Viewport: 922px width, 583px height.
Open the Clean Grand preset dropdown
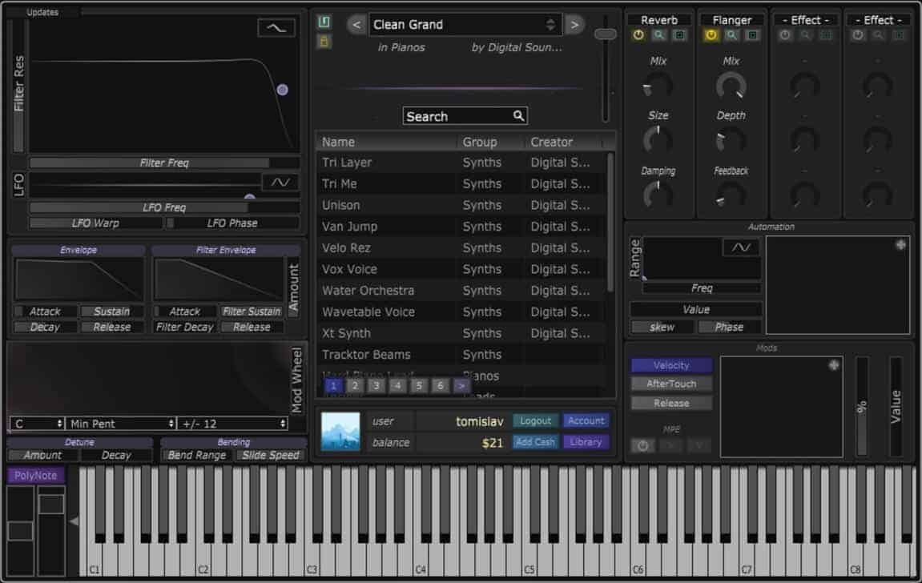[465, 25]
